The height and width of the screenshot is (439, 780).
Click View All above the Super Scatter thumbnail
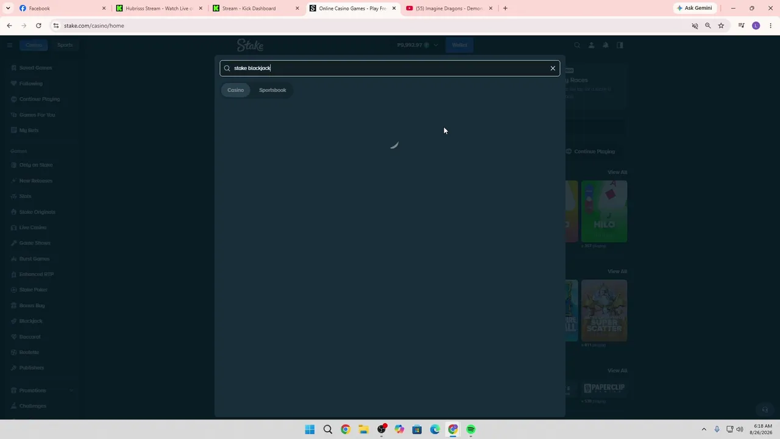pos(617,271)
